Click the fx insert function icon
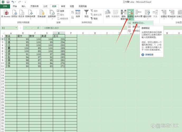The height and width of the screenshot is (132, 182). pos(38,28)
